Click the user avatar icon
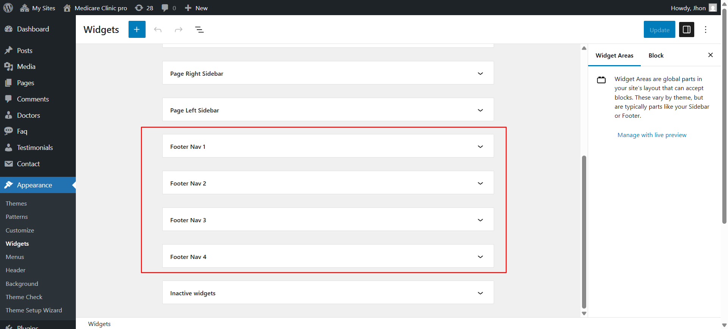The width and height of the screenshot is (728, 329). [713, 8]
